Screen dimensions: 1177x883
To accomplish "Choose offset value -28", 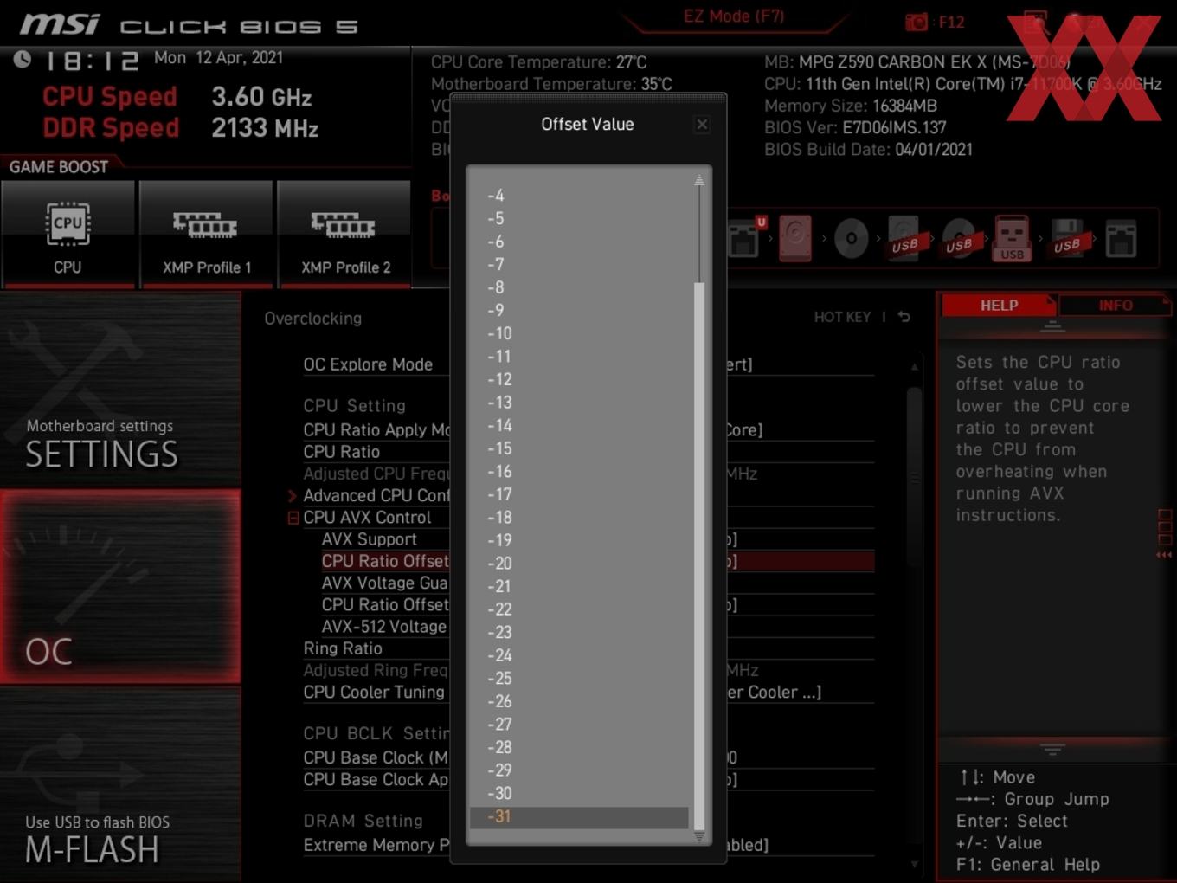I will [x=579, y=747].
